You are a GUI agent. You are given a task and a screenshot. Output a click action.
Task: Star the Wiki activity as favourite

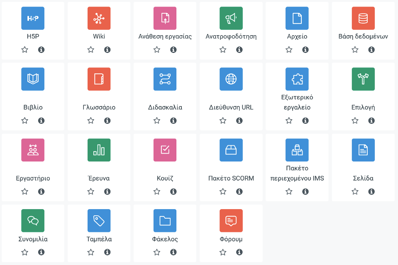[x=91, y=50]
